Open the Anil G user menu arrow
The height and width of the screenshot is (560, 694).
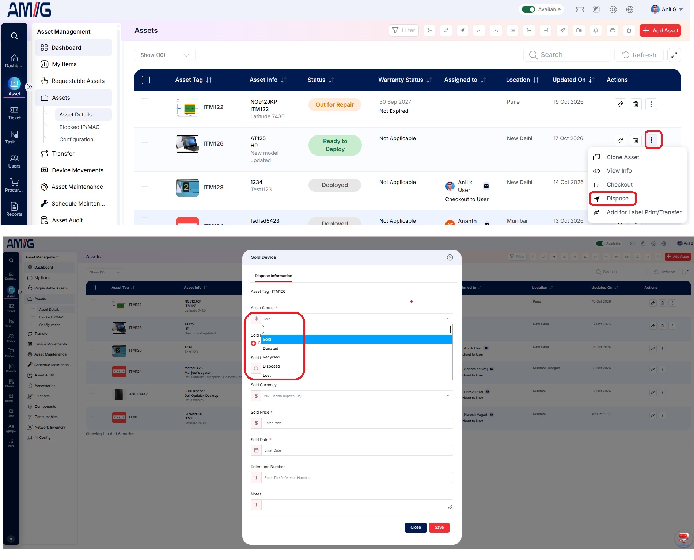(x=680, y=10)
